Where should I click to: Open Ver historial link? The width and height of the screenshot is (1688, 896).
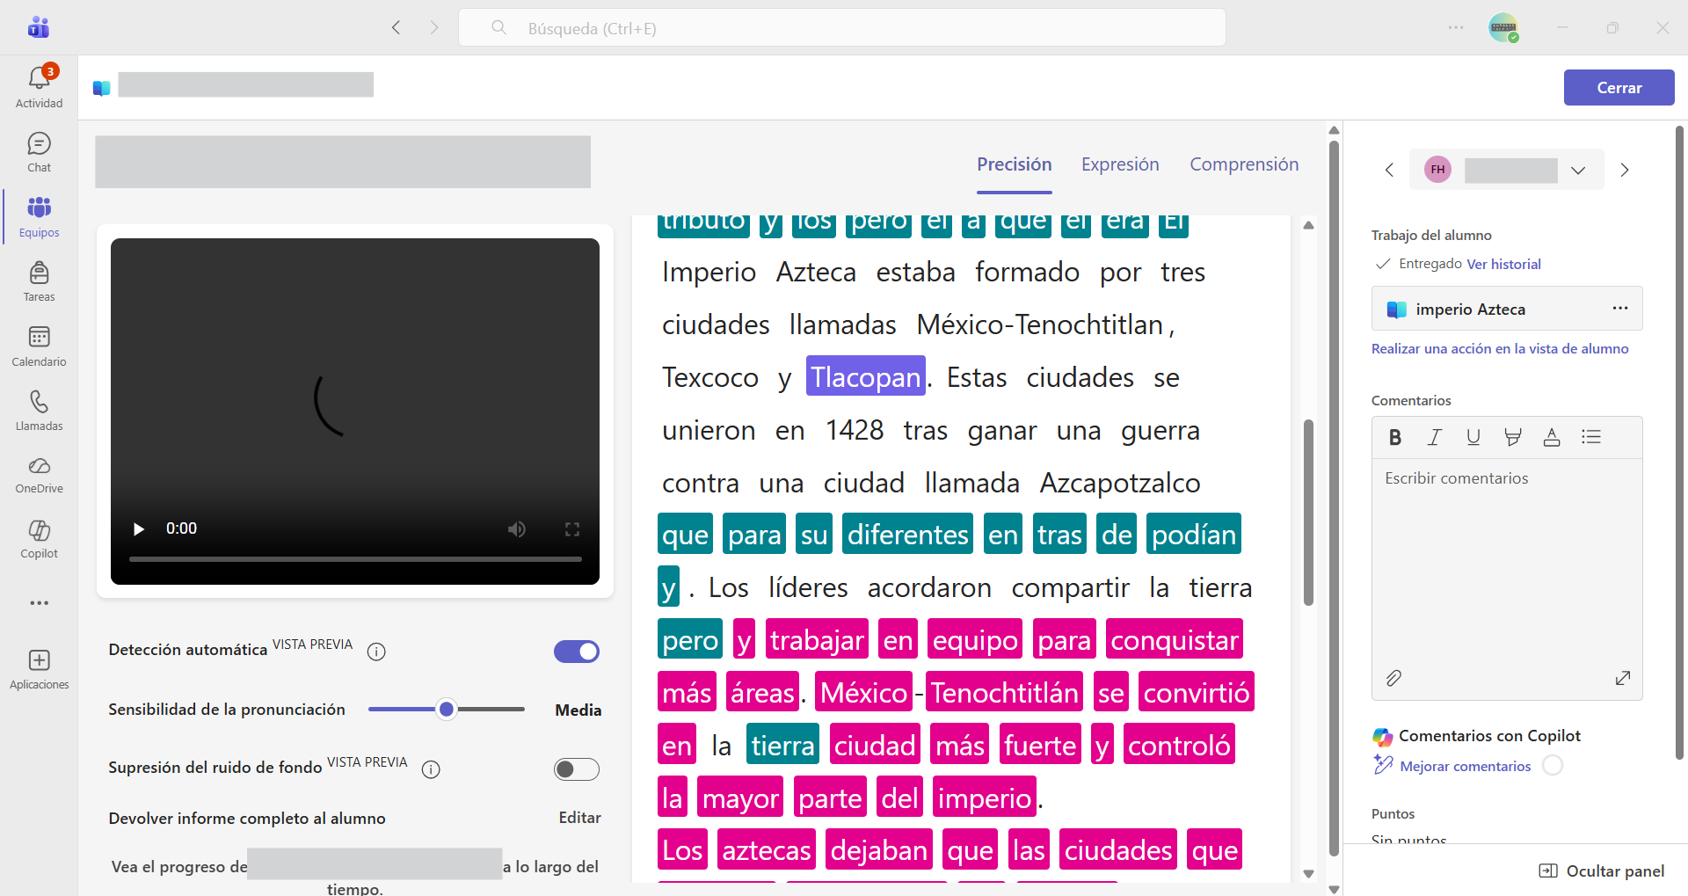coord(1503,264)
